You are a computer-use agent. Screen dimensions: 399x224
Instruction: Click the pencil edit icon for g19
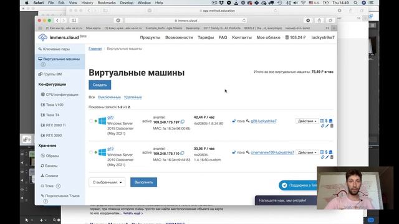(327, 157)
